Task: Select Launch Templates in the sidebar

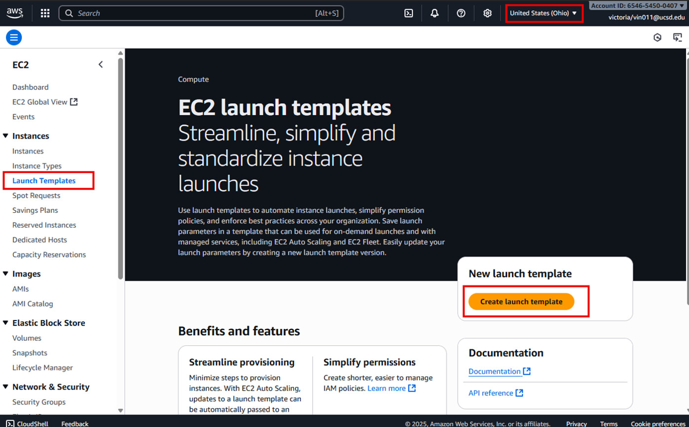Action: (44, 181)
